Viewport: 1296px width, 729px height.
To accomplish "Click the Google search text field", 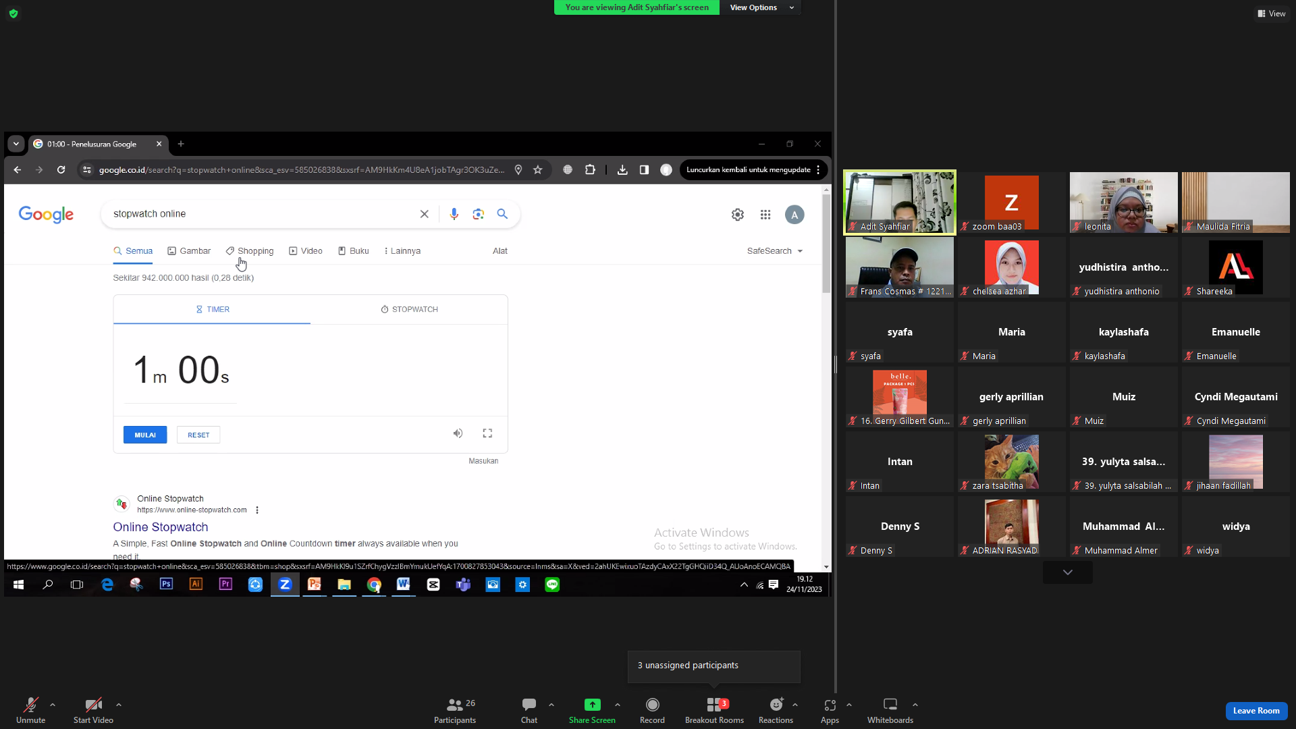I will coord(262,214).
